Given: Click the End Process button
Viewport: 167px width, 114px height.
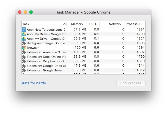Looking at the screenshot, I should tap(131, 83).
